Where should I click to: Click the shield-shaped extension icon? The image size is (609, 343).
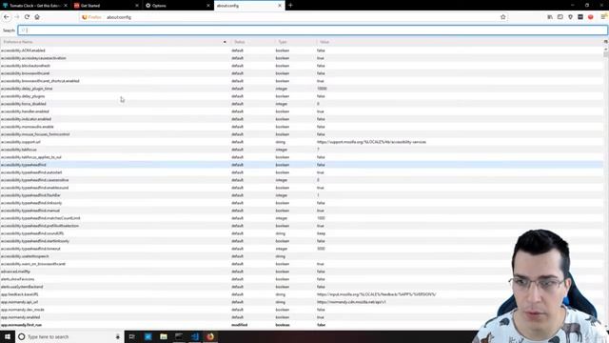tap(570, 17)
